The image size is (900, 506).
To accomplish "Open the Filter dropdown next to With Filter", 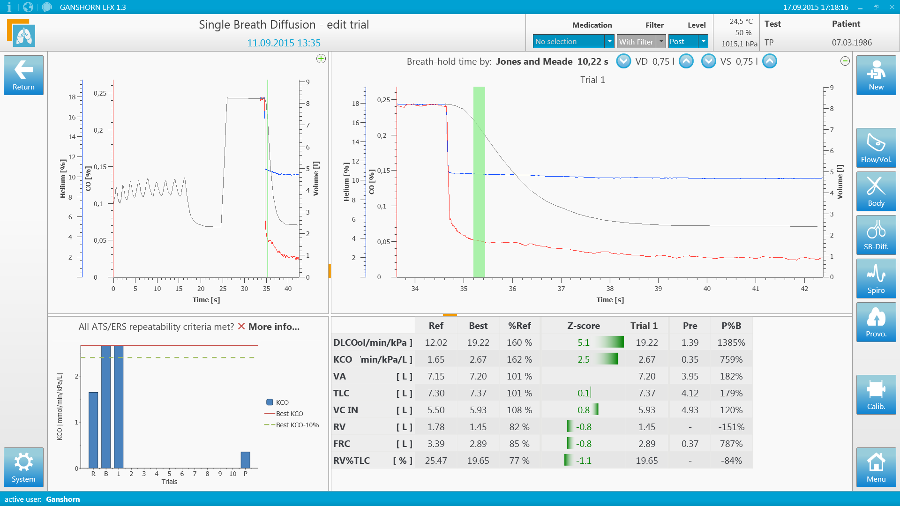I will tap(661, 41).
